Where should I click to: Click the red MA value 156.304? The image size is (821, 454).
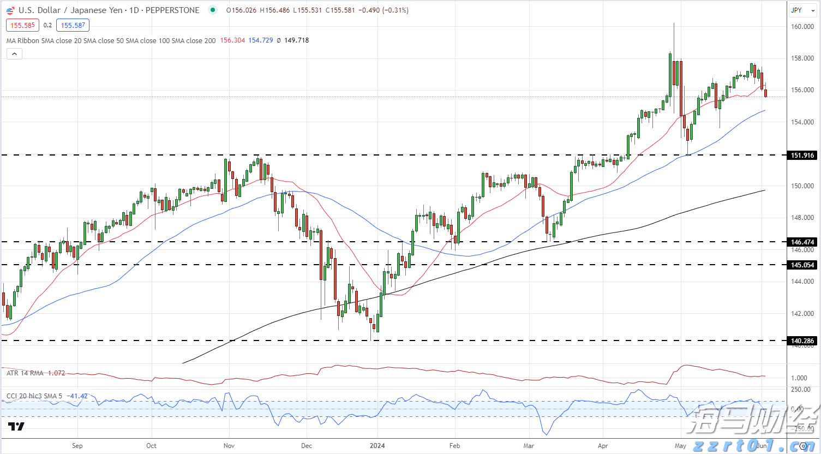pos(232,40)
